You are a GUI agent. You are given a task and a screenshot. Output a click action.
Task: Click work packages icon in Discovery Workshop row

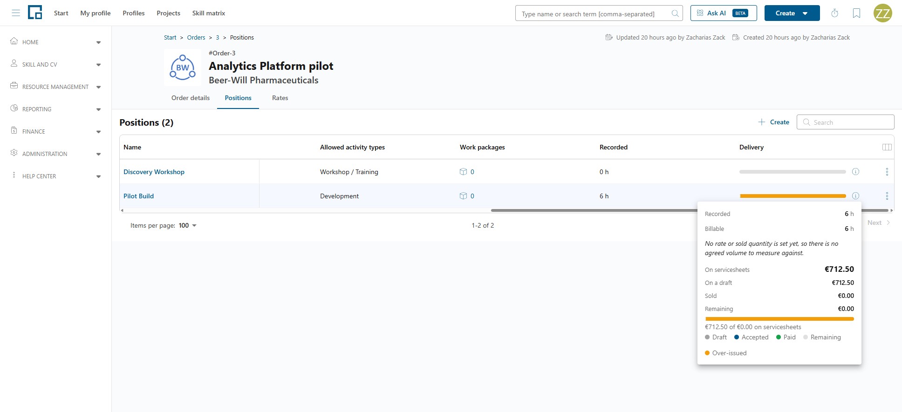click(x=463, y=172)
